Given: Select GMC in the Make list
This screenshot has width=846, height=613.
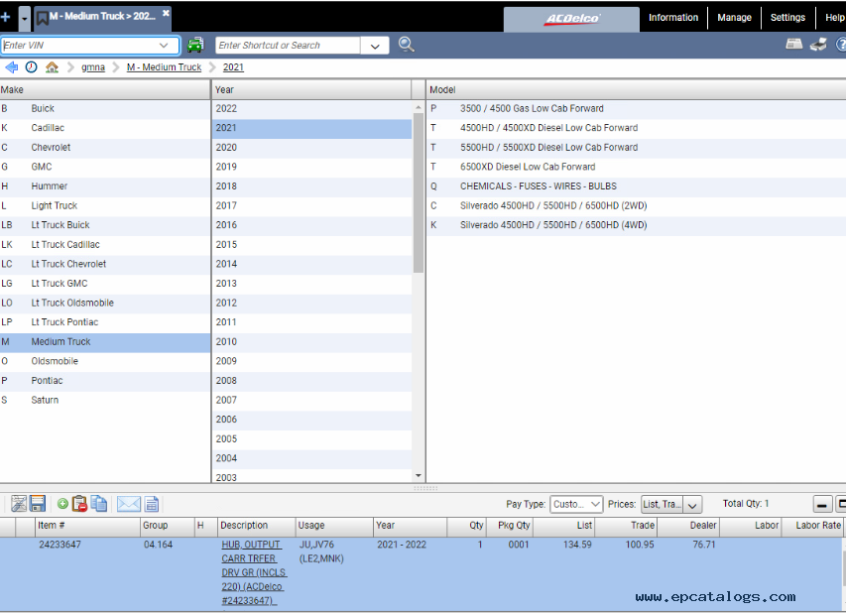Looking at the screenshot, I should 105,167.
